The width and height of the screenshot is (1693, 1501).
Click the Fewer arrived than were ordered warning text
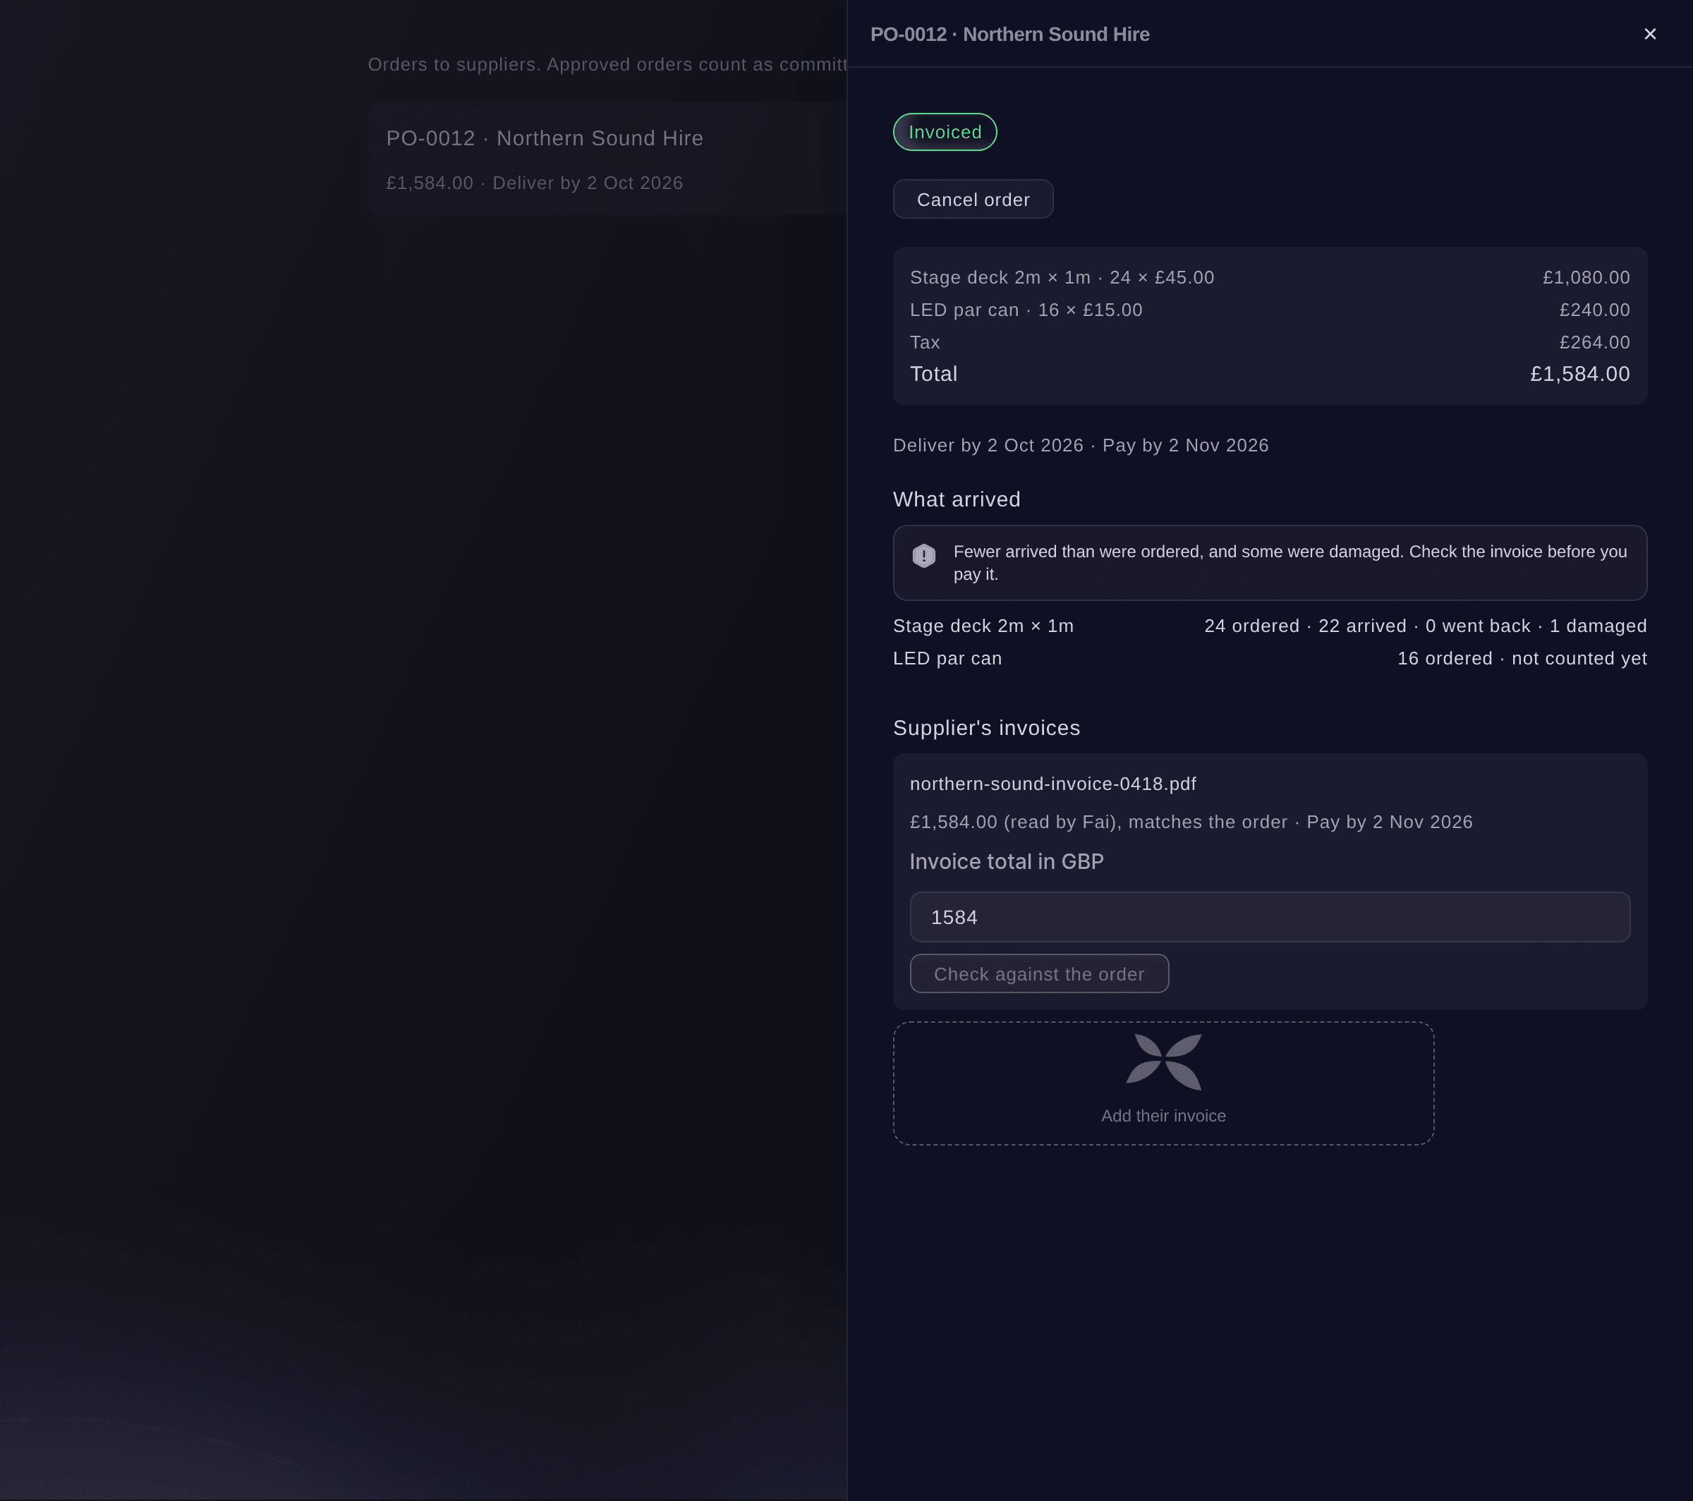click(1290, 564)
